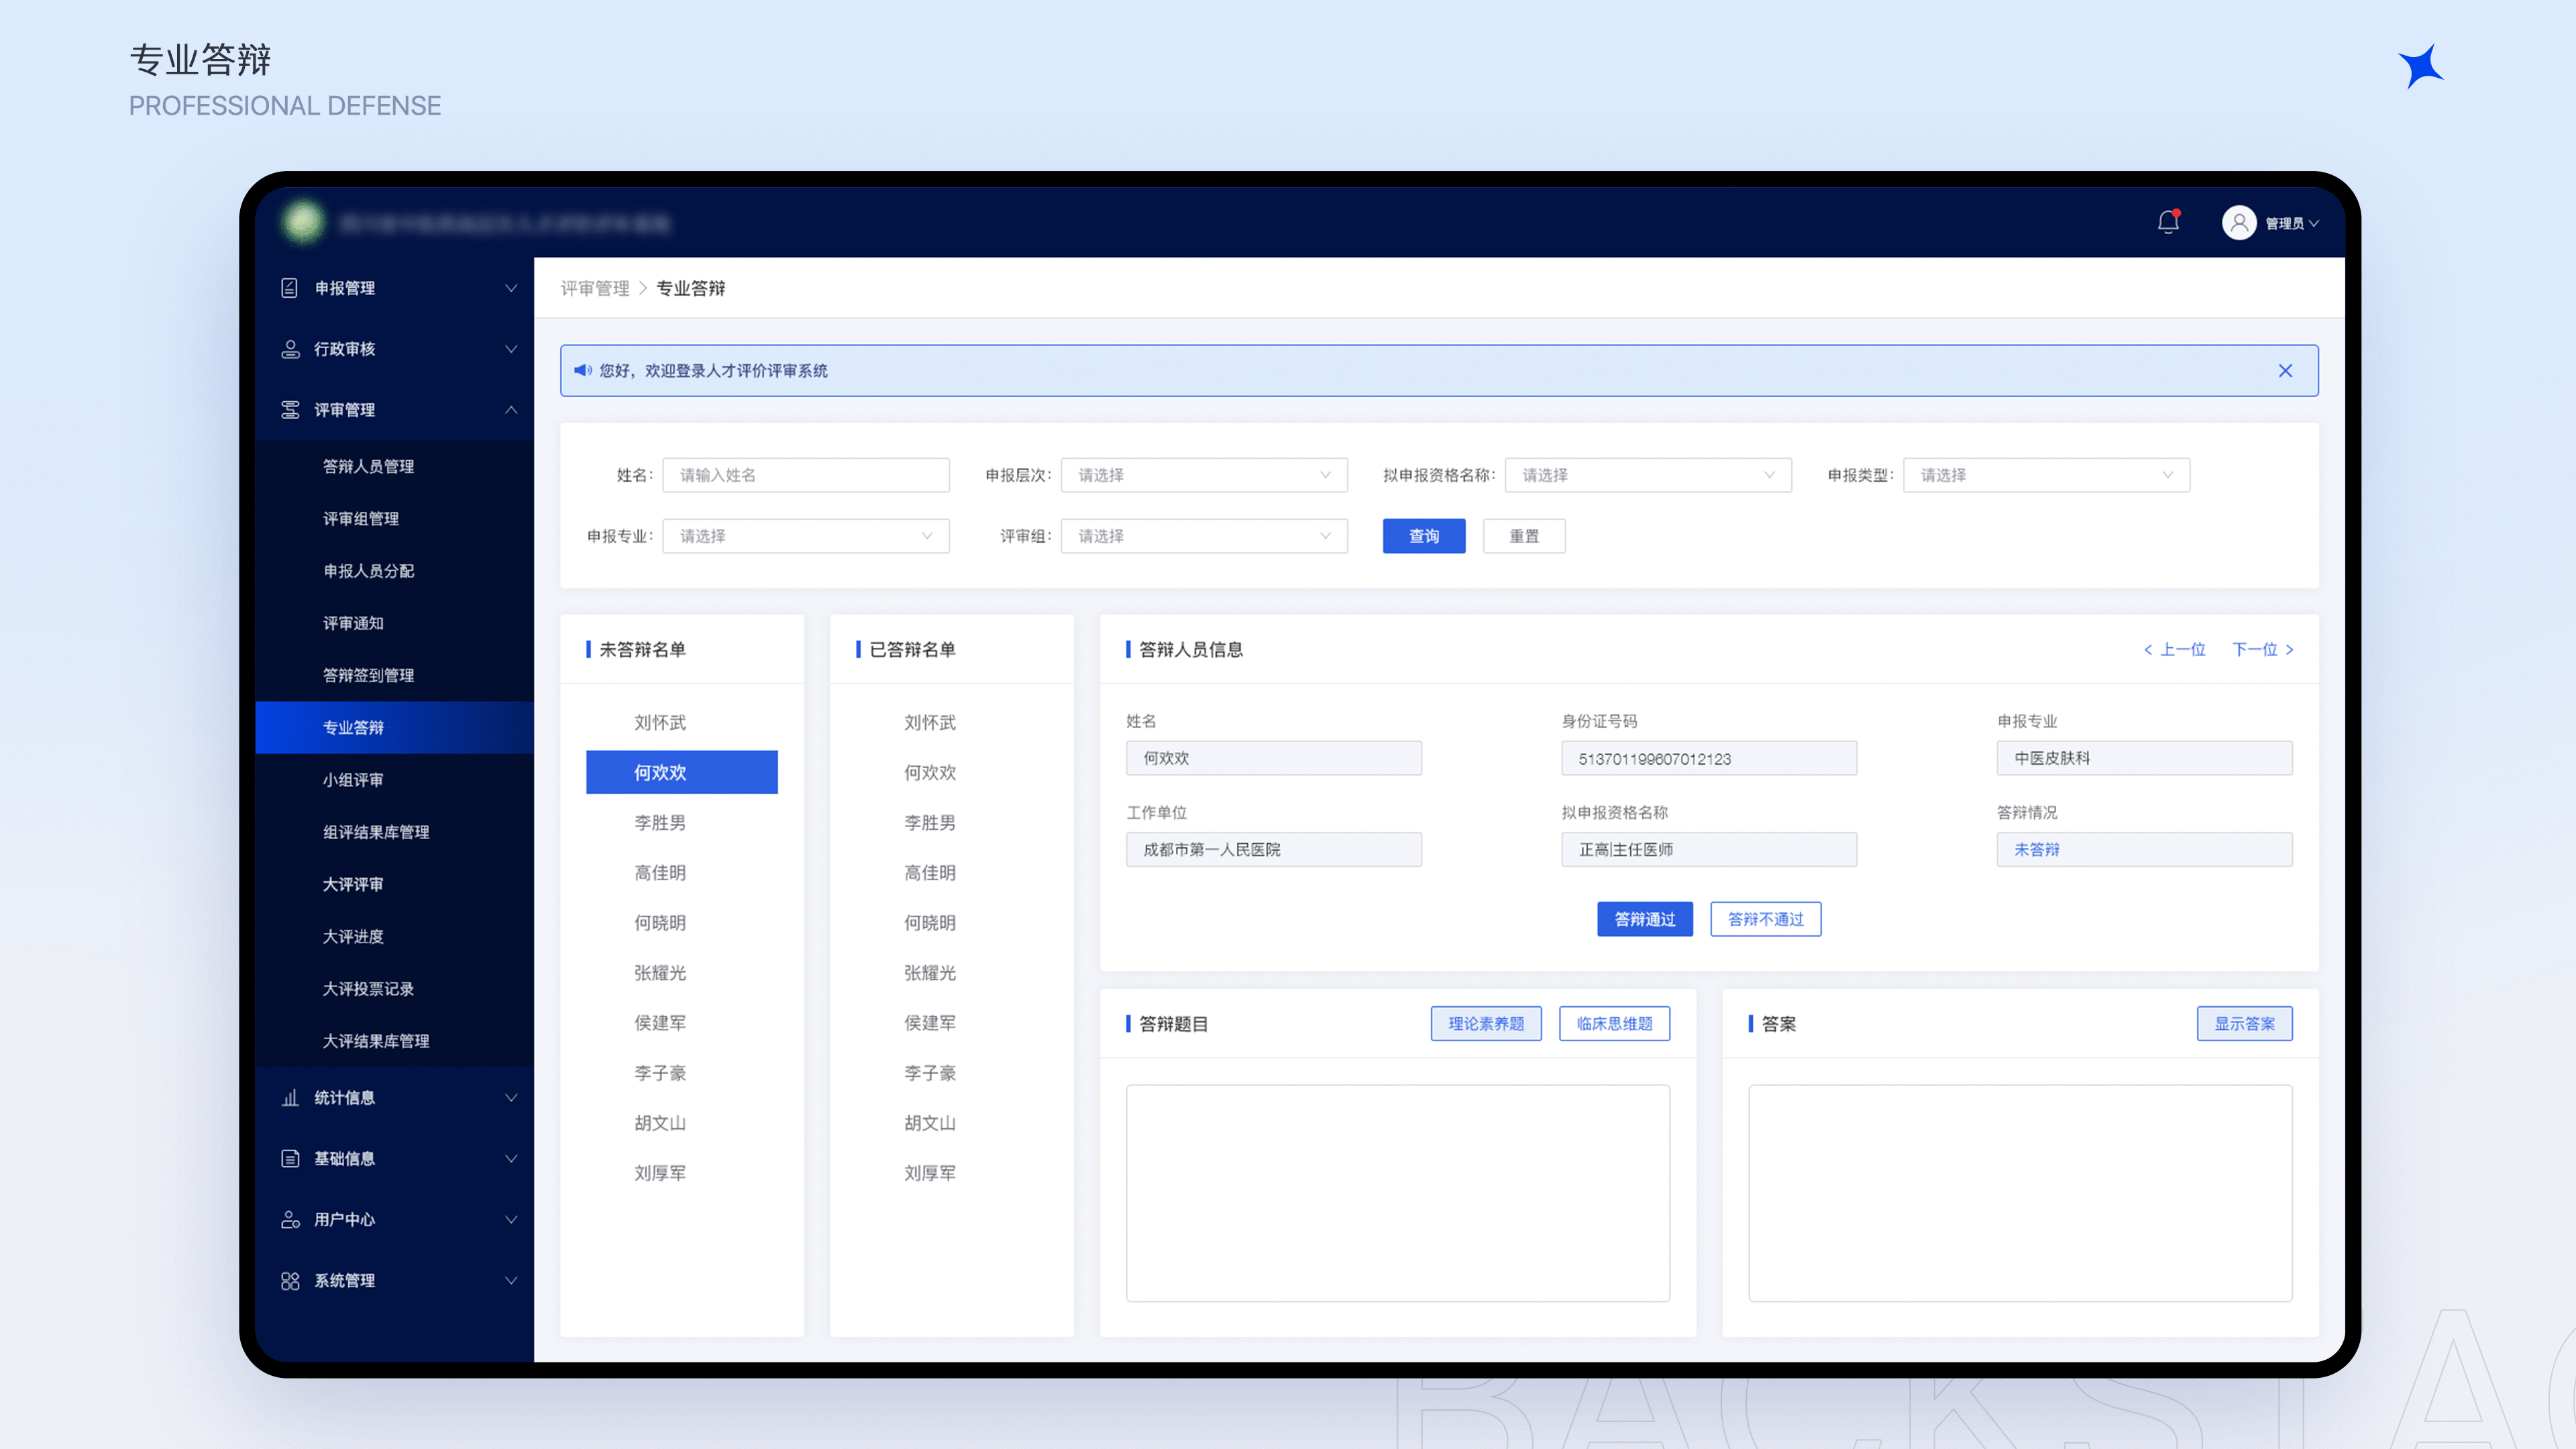Image resolution: width=2576 pixels, height=1449 pixels.
Task: Click the 行政审核 person icon
Action: pos(290,349)
